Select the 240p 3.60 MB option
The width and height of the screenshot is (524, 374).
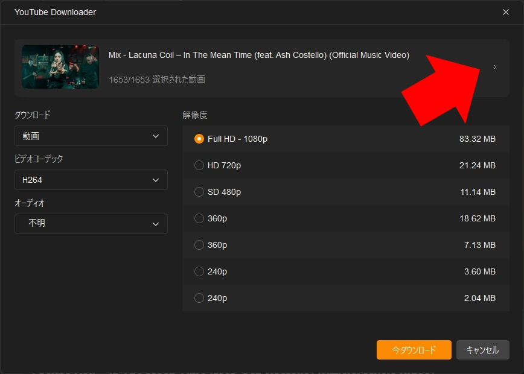(199, 271)
